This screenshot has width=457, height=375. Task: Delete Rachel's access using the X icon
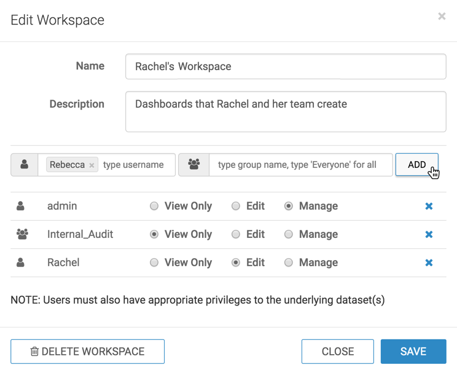tap(429, 263)
